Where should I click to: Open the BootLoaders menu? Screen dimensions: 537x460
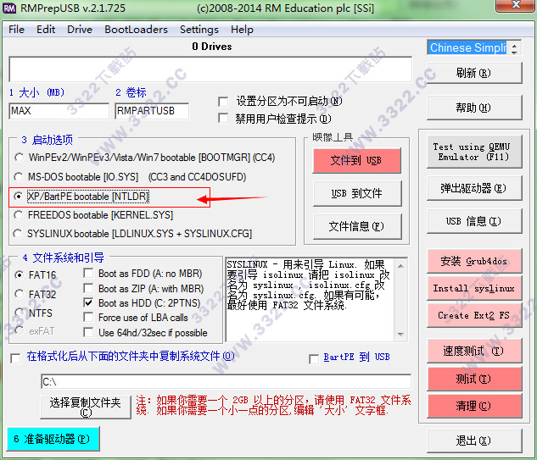(x=137, y=30)
